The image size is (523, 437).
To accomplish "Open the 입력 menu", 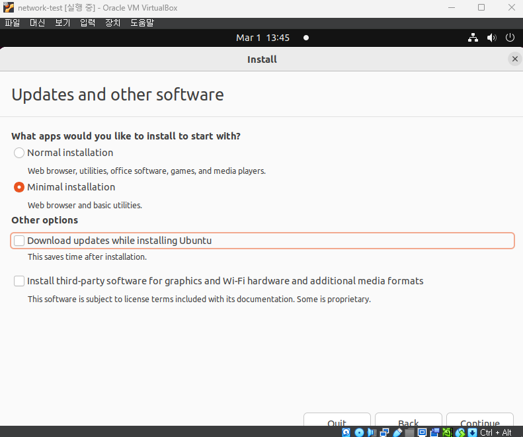I will tap(88, 22).
